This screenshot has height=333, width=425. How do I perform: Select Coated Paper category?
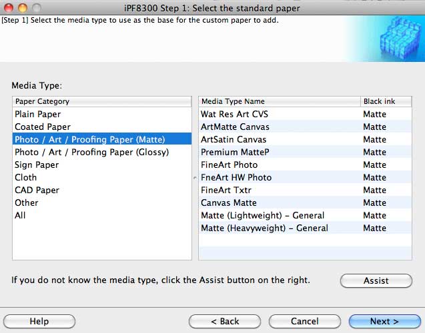102,127
